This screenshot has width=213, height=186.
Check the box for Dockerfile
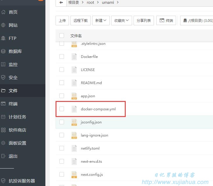[62, 56]
